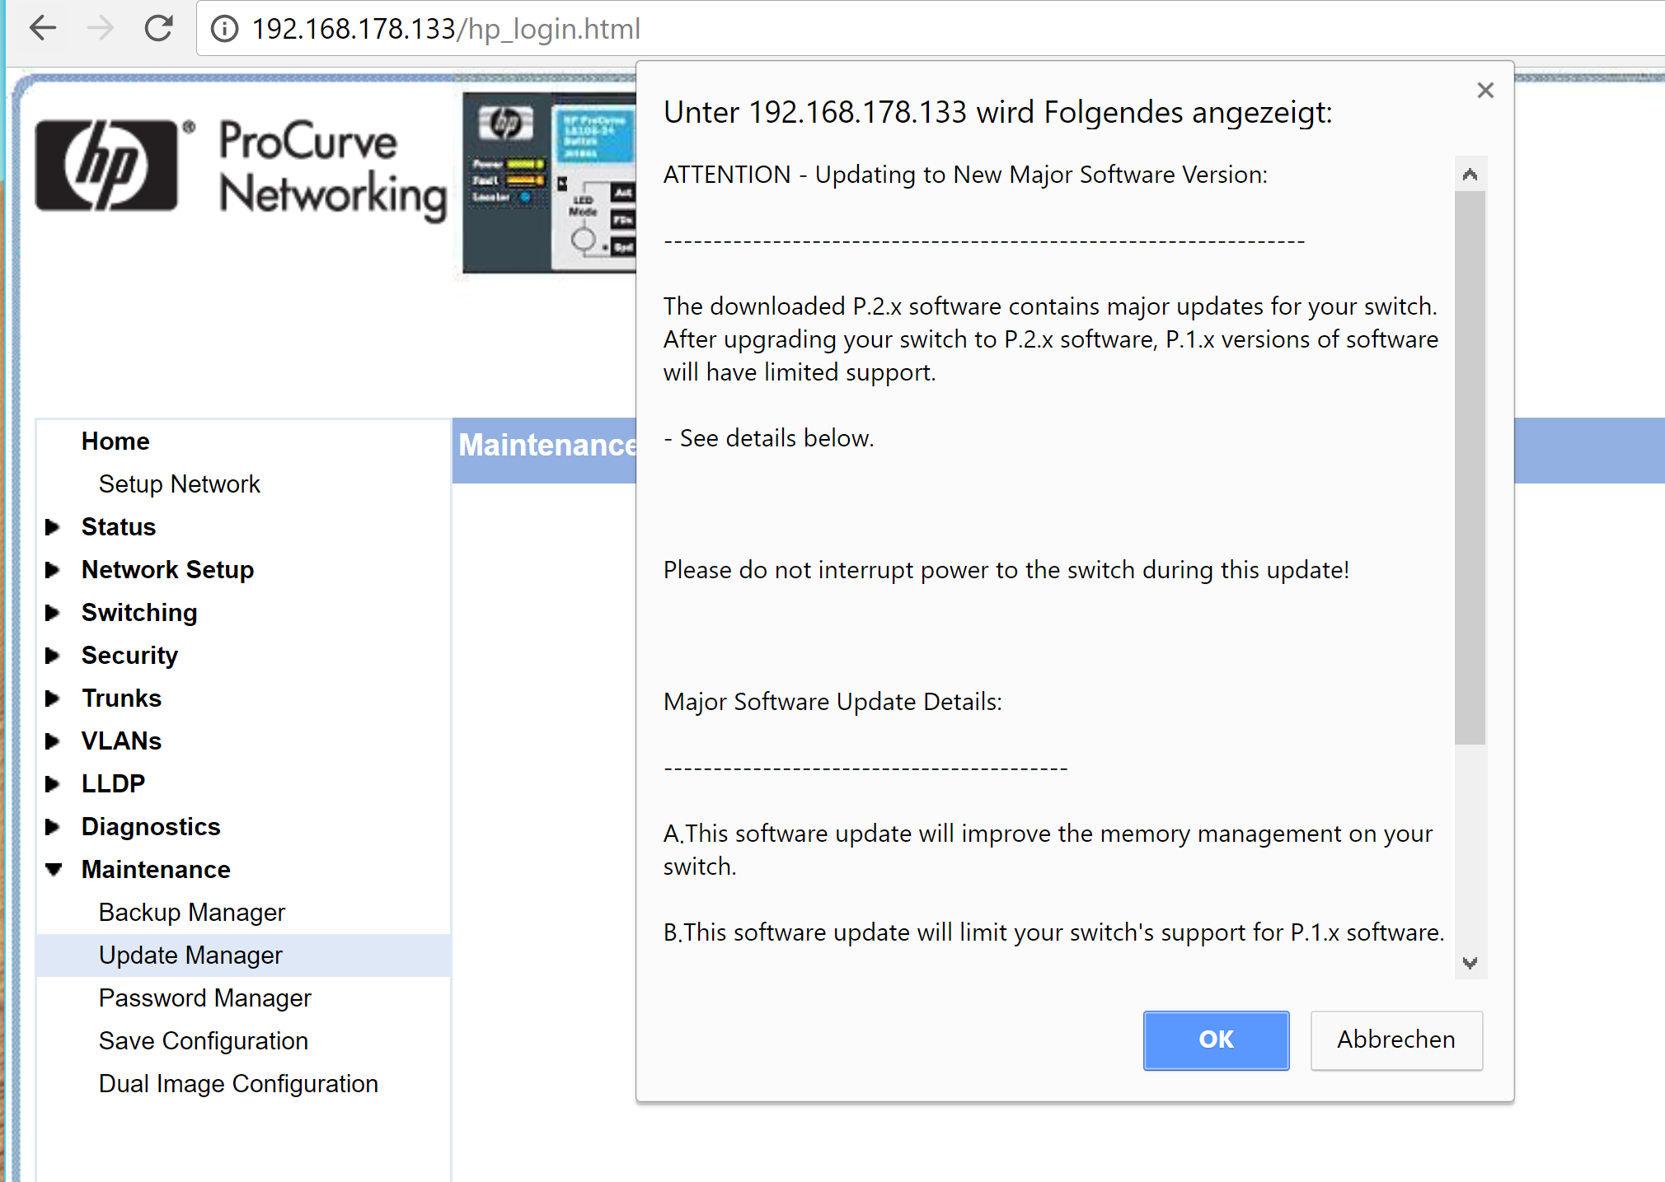This screenshot has width=1665, height=1182.
Task: Click the dialog scroll-down arrow
Action: 1470,962
